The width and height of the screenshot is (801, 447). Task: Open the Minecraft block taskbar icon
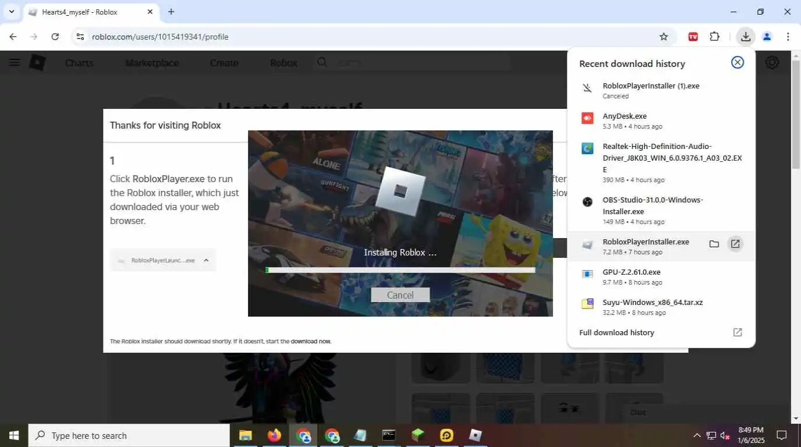(417, 435)
